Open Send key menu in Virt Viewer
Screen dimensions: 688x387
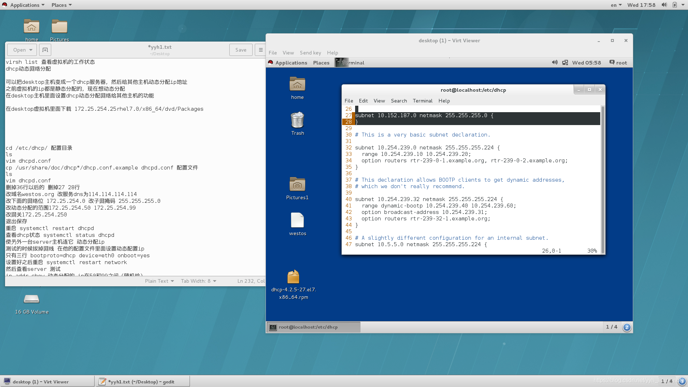point(310,53)
